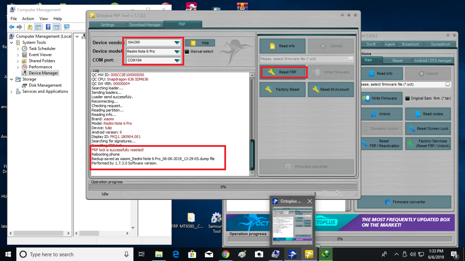Click the Back arrow in Computer Management toolbar
The height and width of the screenshot is (261, 465).
(11, 27)
